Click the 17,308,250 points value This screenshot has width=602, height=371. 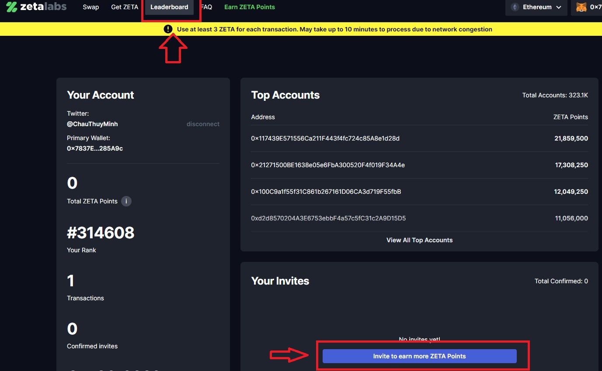[x=571, y=165]
